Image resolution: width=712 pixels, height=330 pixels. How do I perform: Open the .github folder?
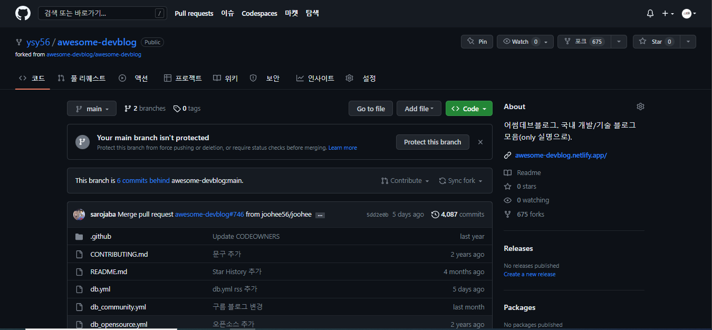tap(101, 236)
